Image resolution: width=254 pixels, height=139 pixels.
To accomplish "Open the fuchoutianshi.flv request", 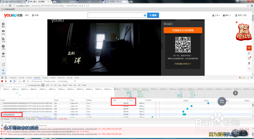I will pos(9,115).
